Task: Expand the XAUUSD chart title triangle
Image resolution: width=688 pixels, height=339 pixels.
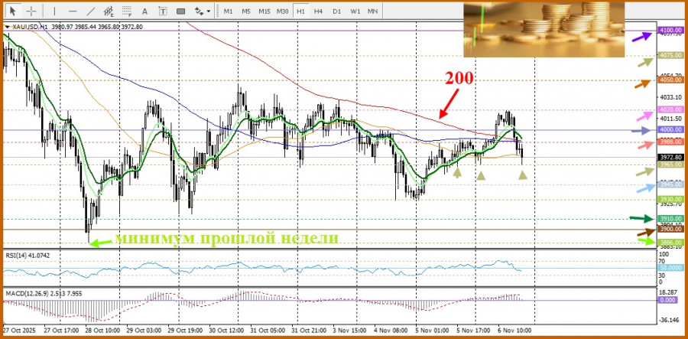Action: tap(8, 27)
